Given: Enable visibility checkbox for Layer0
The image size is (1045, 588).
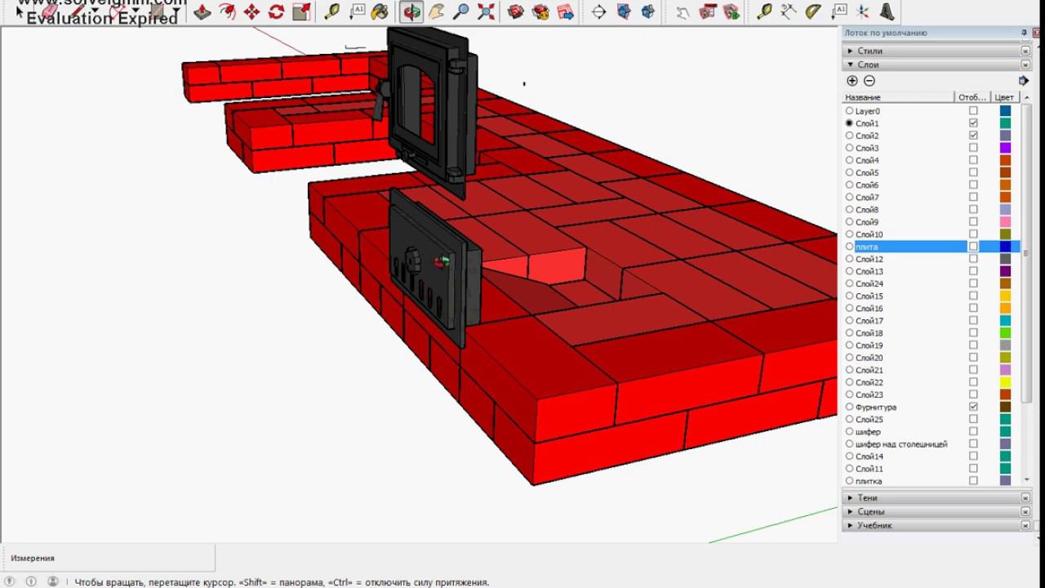Looking at the screenshot, I should [973, 111].
